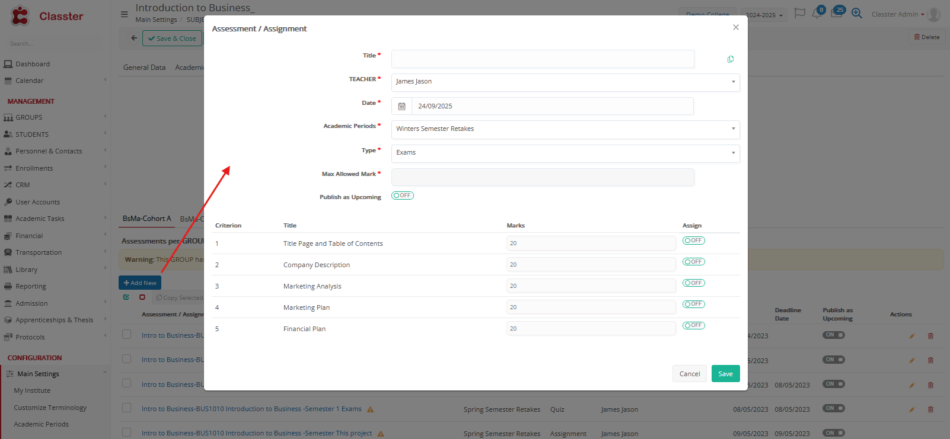Toggle Publish as Upcoming switch
The height and width of the screenshot is (439, 950).
coord(402,196)
